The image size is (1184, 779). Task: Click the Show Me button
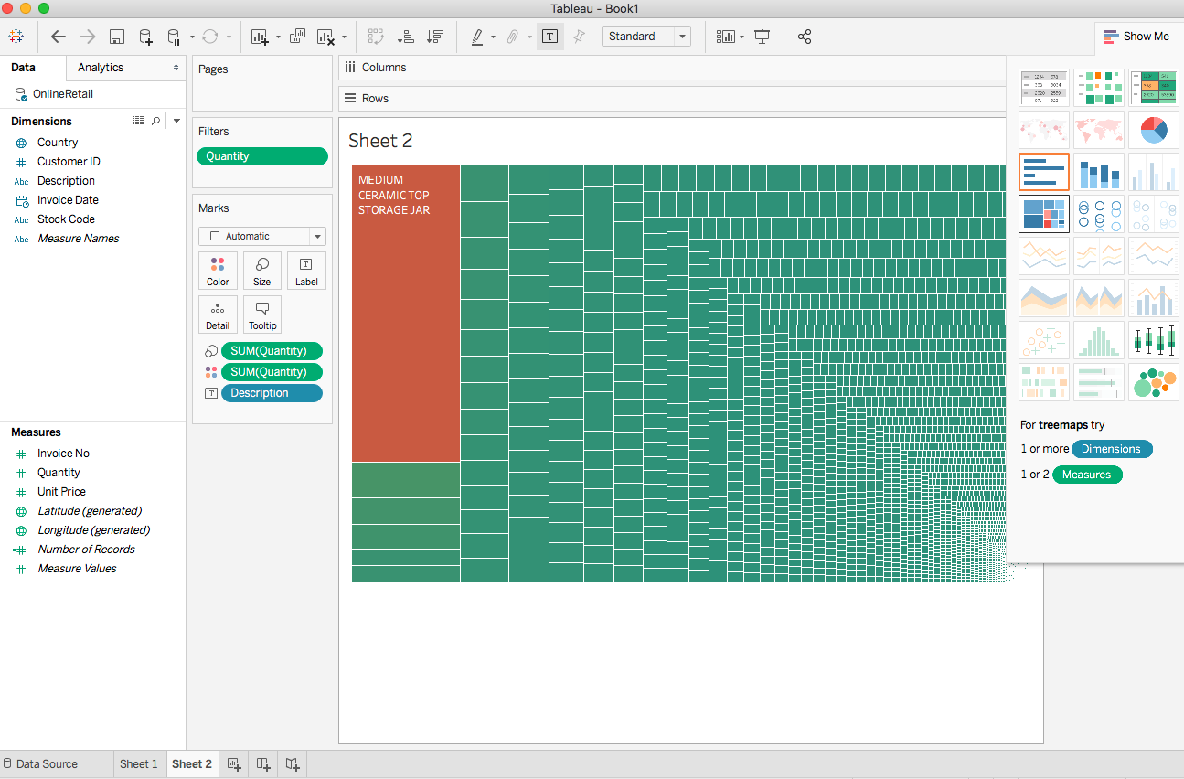pos(1136,36)
